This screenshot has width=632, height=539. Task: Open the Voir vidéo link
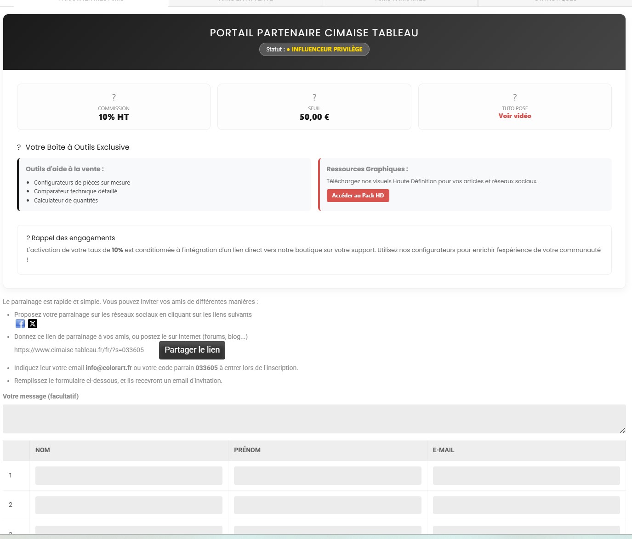(x=514, y=116)
